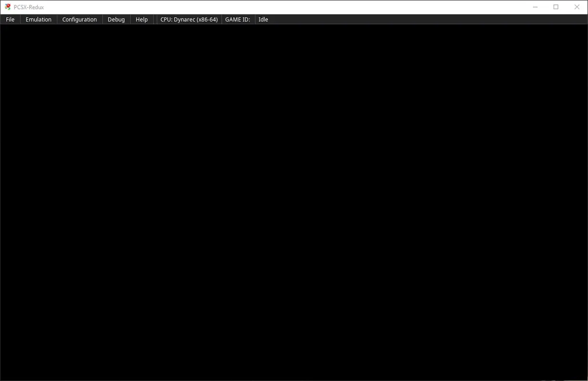This screenshot has height=381, width=588.
Task: Click the CPU: Dynarec (x86-64) status indicator
Action: (189, 19)
